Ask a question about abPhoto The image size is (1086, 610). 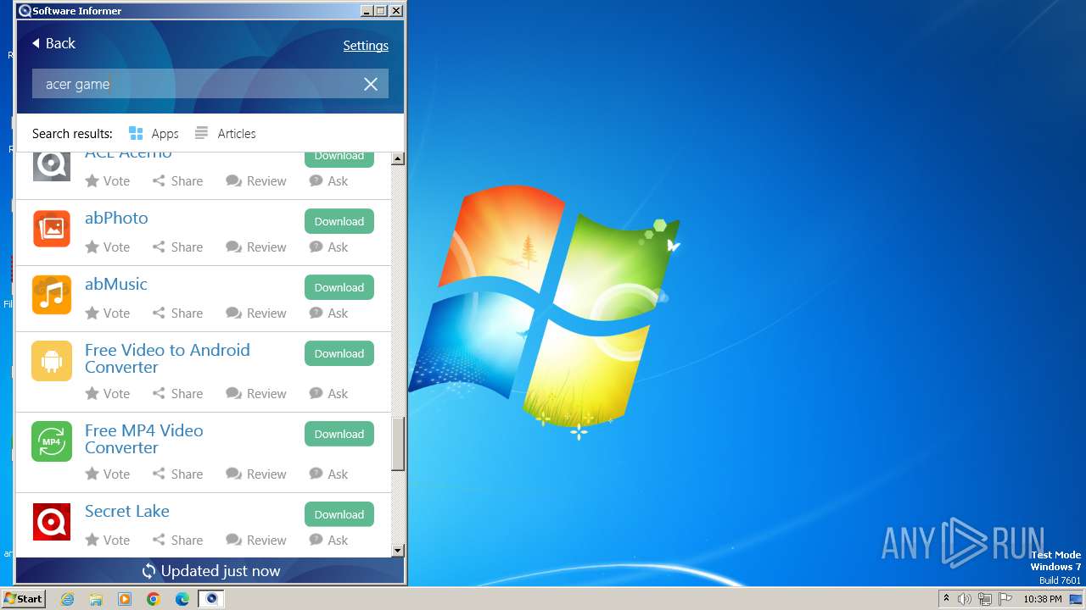click(x=329, y=247)
